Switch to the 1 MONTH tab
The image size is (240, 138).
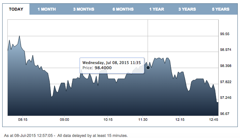coord(47,9)
